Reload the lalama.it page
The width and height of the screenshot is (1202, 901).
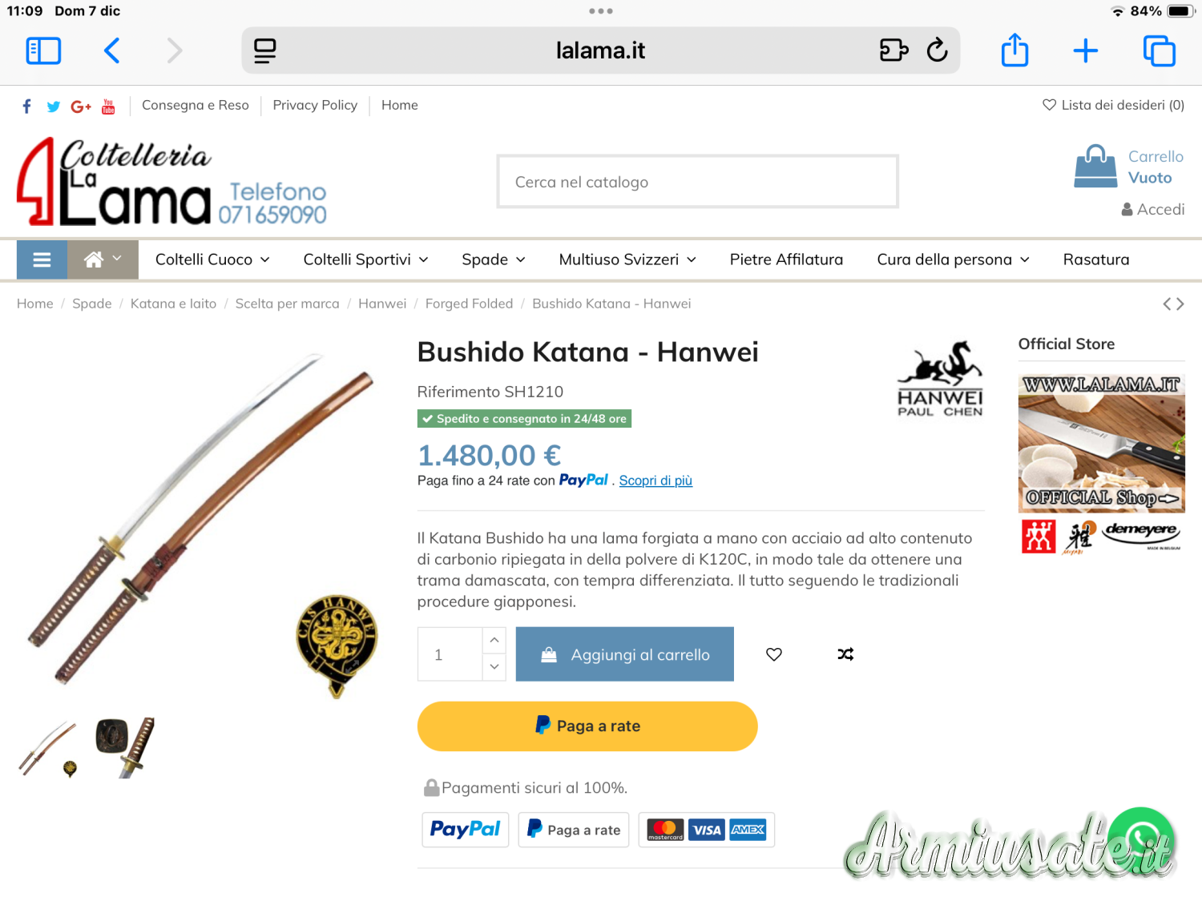click(937, 50)
